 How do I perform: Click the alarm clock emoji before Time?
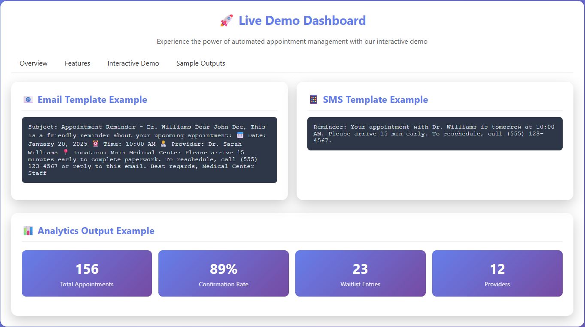click(x=95, y=144)
